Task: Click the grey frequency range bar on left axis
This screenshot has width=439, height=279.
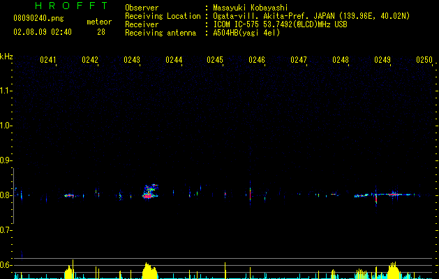Action: pos(13,196)
